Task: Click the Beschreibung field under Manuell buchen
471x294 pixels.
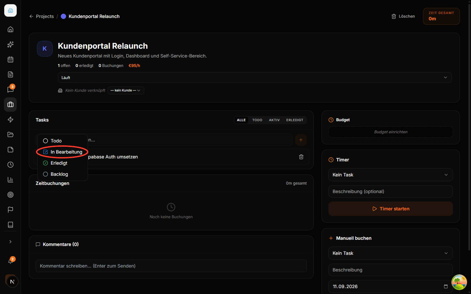Action: coord(391,270)
